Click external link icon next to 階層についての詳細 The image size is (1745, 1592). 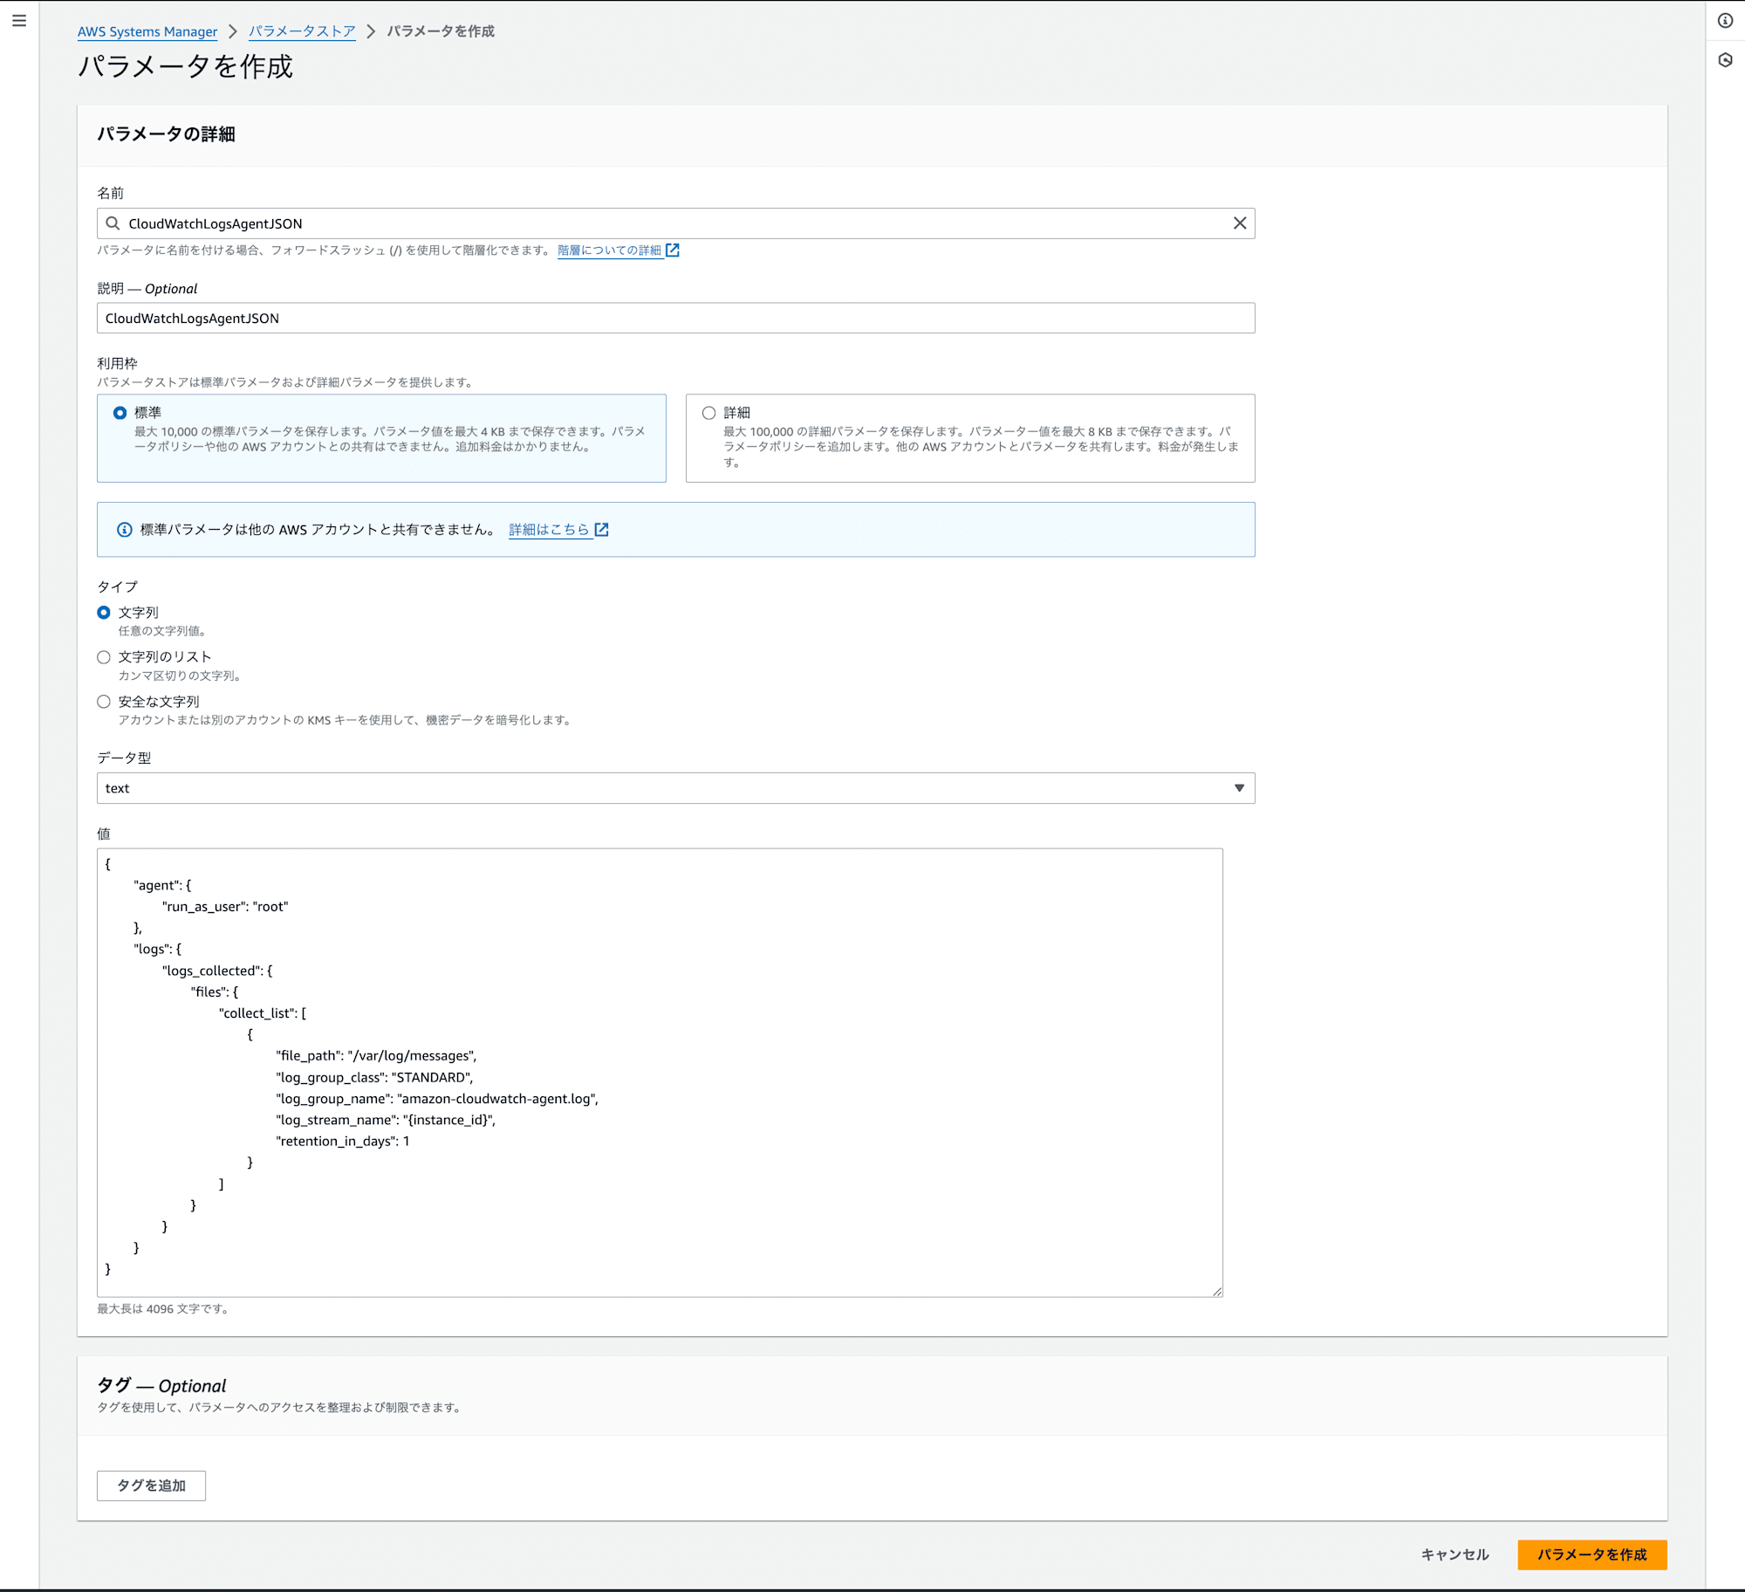(673, 250)
